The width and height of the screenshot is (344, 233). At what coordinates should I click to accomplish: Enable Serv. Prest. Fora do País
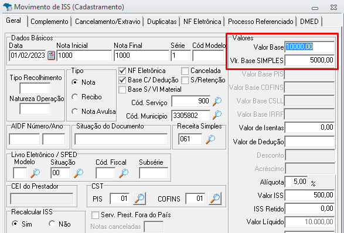95,215
